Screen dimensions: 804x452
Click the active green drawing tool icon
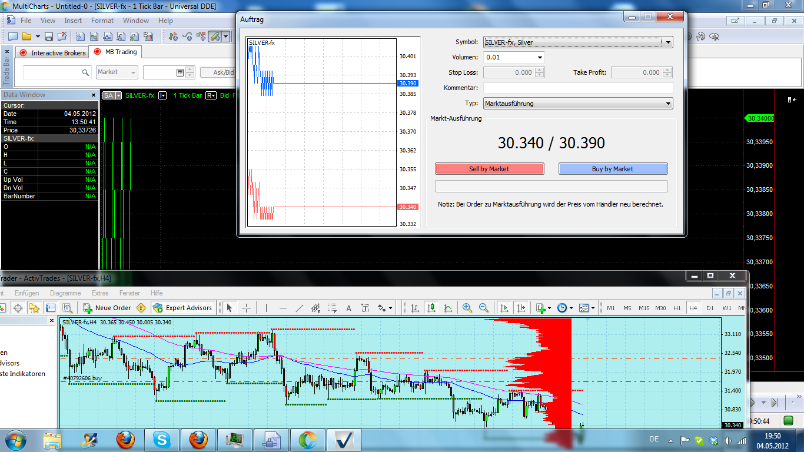[215, 36]
